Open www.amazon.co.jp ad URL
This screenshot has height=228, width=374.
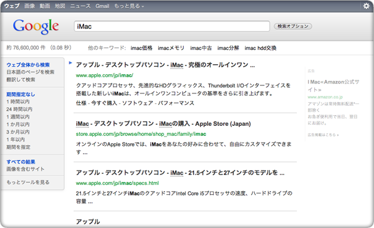click(x=325, y=97)
